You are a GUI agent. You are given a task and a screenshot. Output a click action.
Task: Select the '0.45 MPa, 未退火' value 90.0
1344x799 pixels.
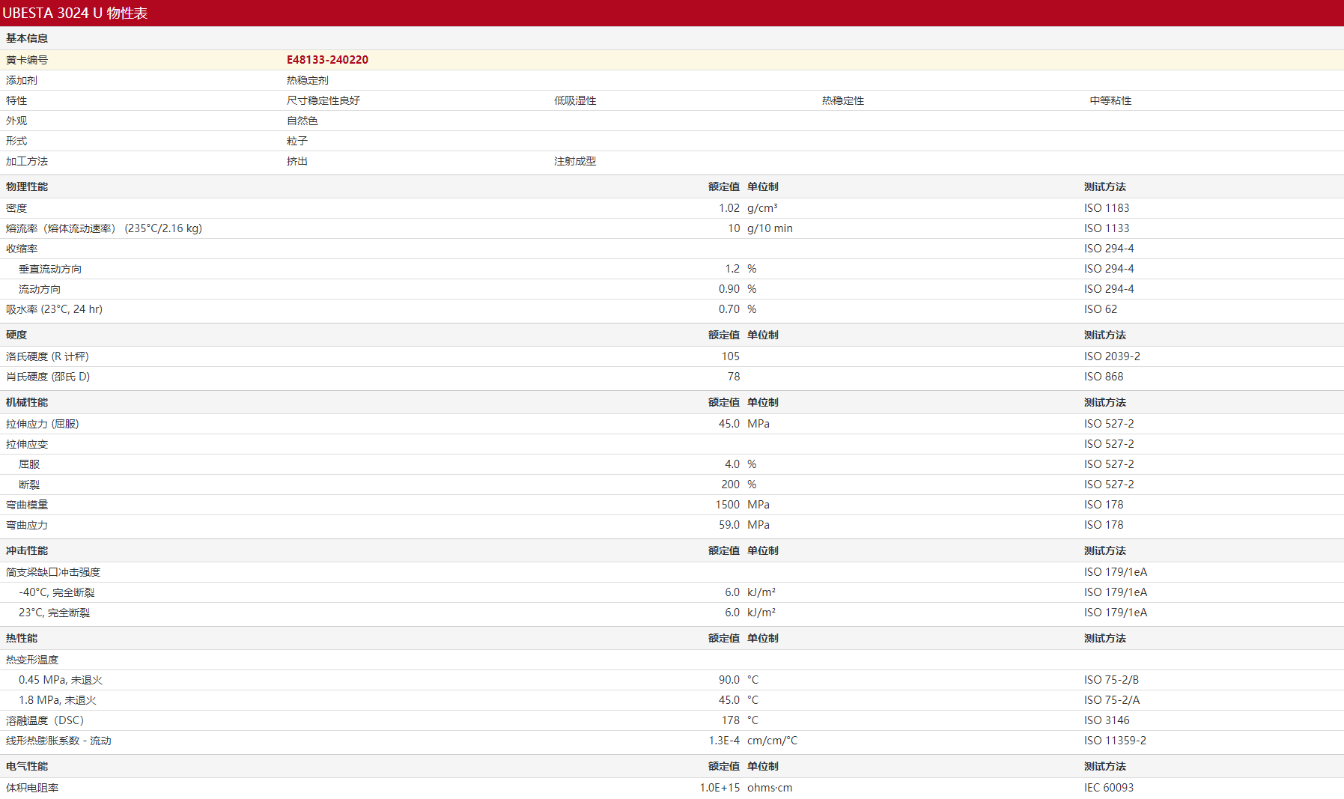click(729, 680)
